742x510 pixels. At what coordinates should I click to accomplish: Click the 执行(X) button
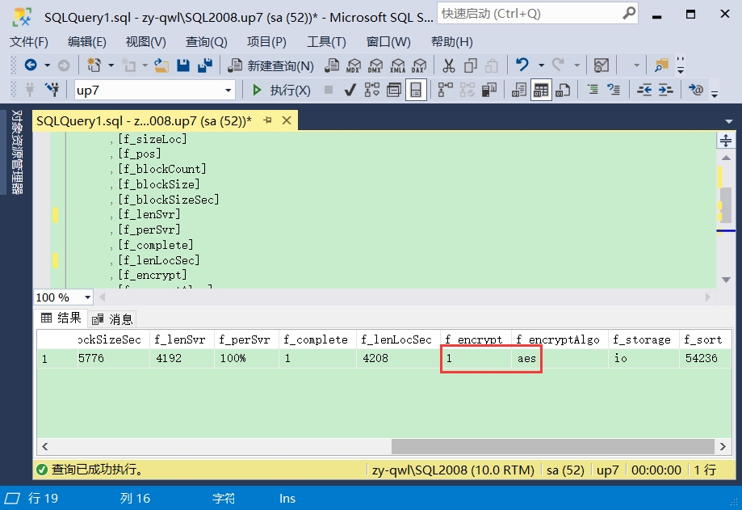pyautogui.click(x=281, y=90)
